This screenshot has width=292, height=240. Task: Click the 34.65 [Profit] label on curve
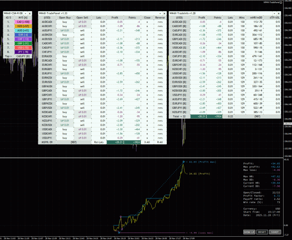tap(198, 174)
